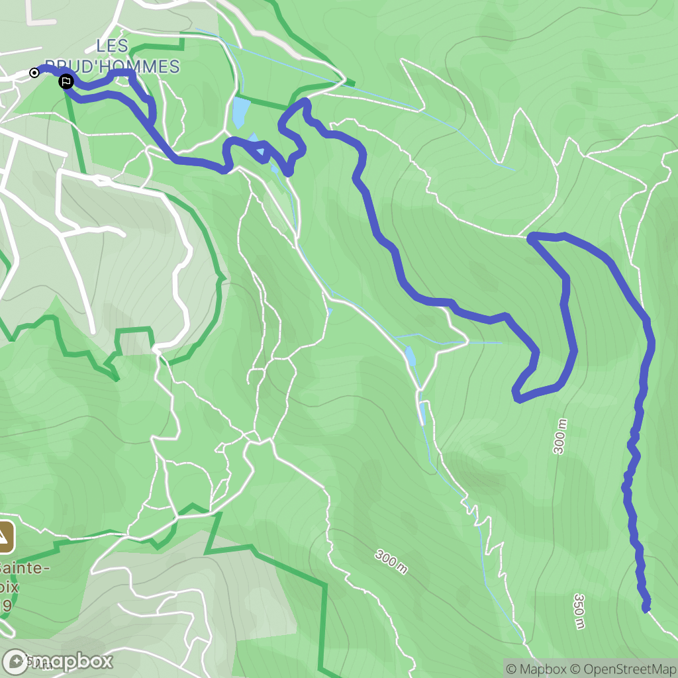Open the brown campsite icon
The image size is (678, 678).
tap(6, 538)
